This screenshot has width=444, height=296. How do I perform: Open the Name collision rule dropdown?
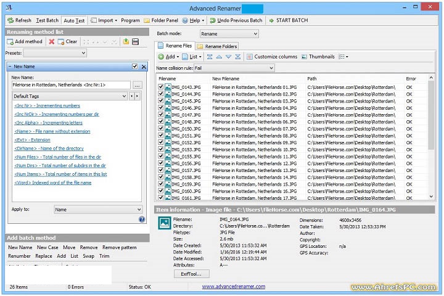(234, 68)
